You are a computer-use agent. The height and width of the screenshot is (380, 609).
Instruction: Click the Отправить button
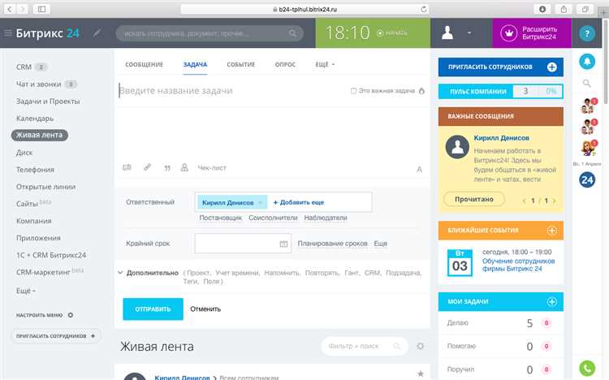click(153, 309)
